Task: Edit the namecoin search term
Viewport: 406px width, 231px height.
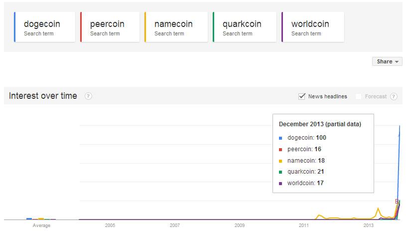Action: (x=176, y=27)
